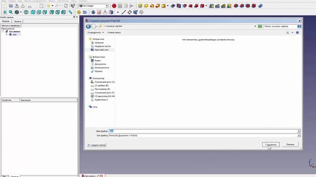Open the draw style dropdown arrow
The height and width of the screenshot is (177, 316).
click(x=21, y=12)
